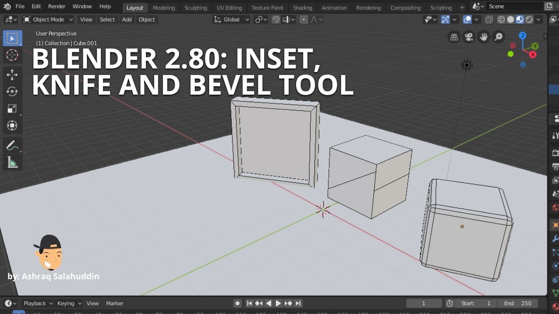The width and height of the screenshot is (559, 314).
Task: Switch to rendered viewport shading
Action: [x=529, y=20]
